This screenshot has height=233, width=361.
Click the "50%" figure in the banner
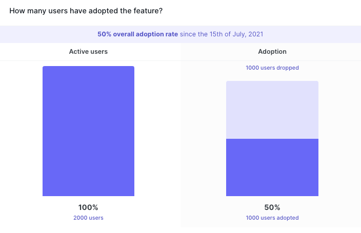(x=104, y=34)
